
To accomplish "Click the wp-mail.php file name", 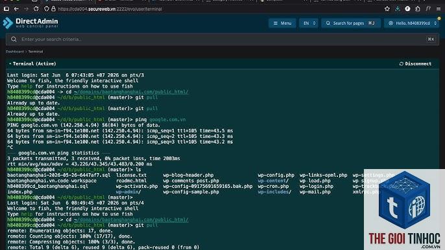I will click(x=315, y=192).
